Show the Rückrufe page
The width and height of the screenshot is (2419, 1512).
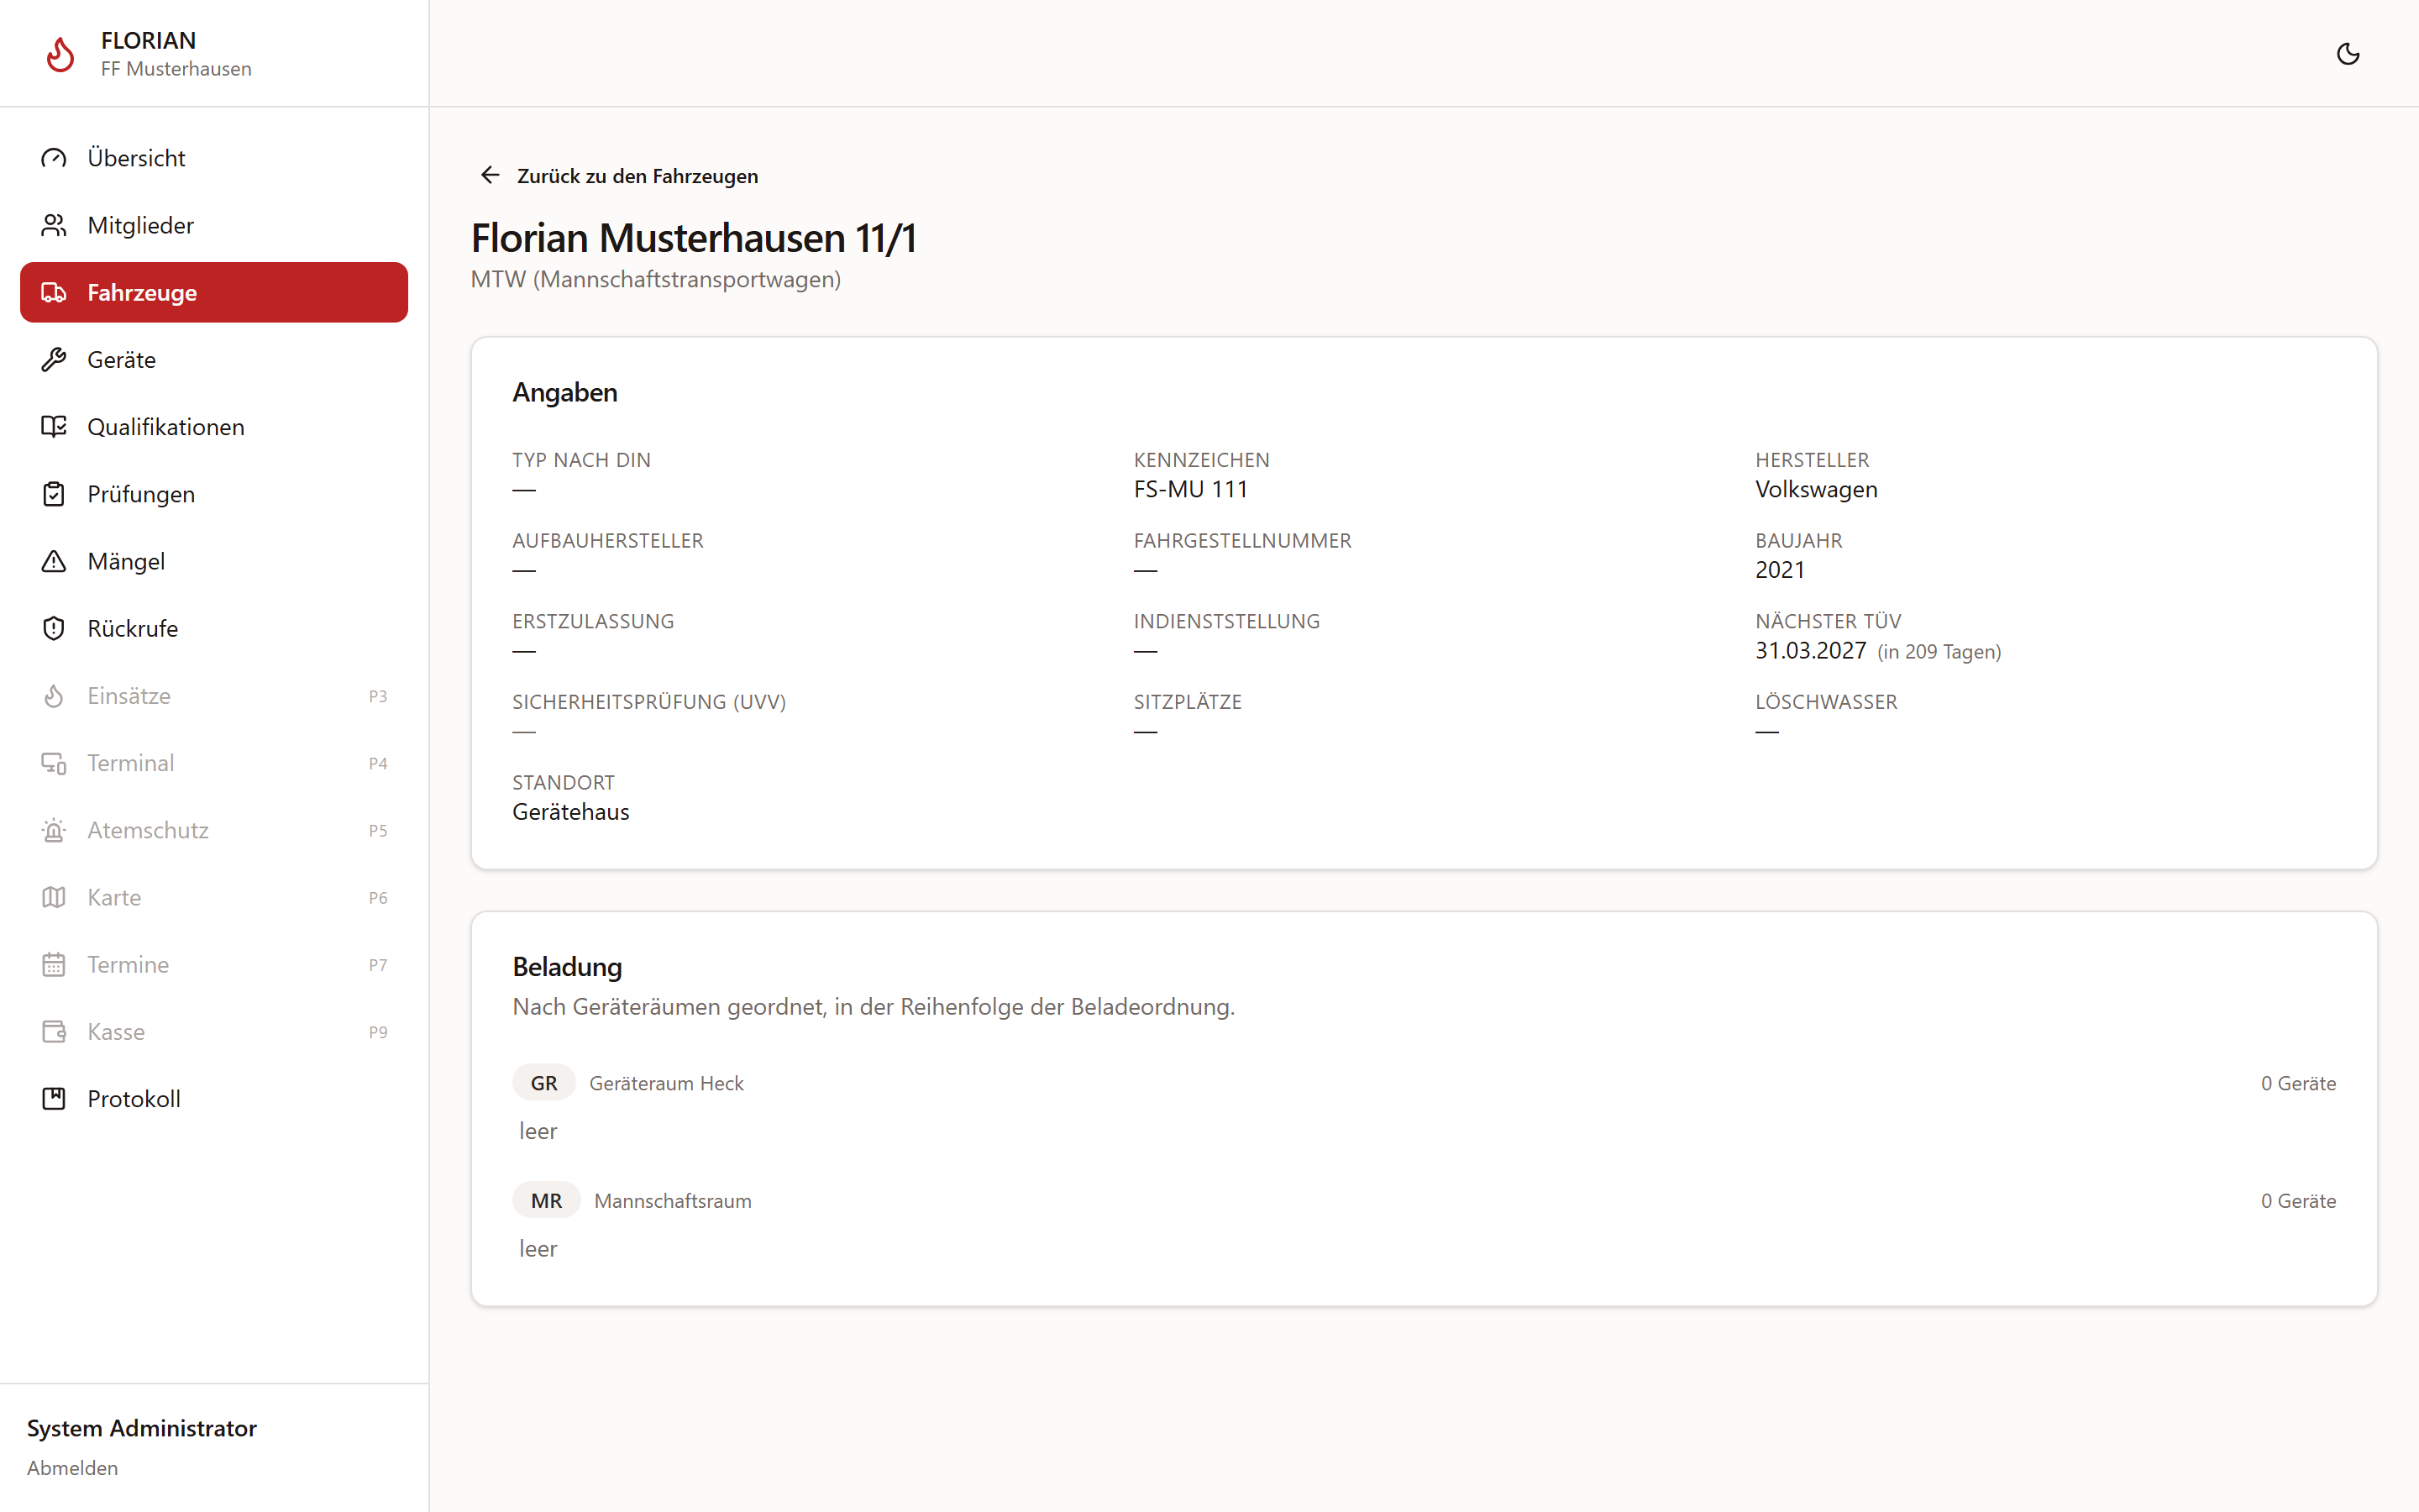click(214, 628)
